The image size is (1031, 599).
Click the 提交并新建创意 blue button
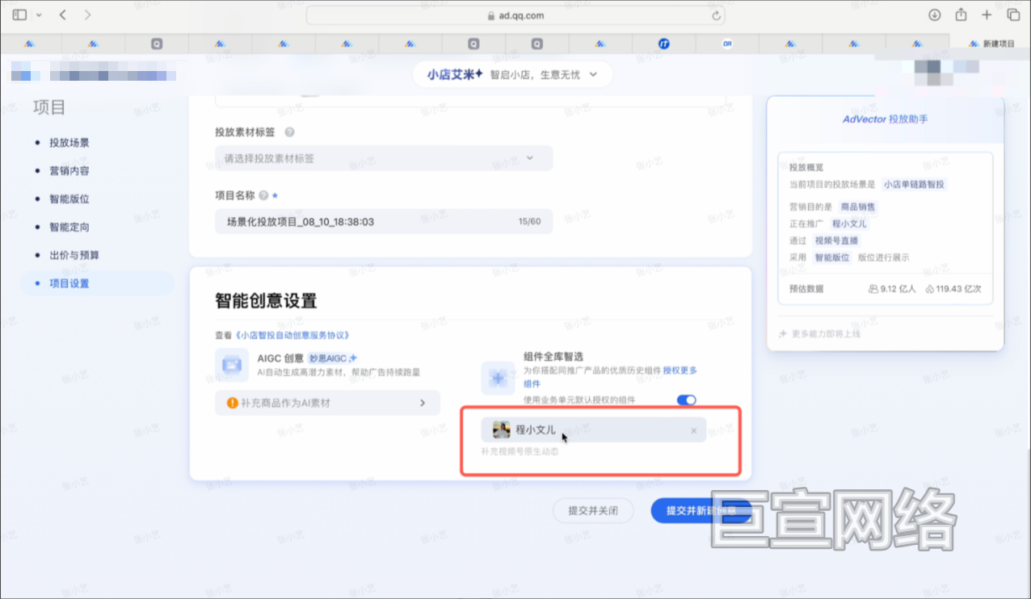tap(701, 511)
